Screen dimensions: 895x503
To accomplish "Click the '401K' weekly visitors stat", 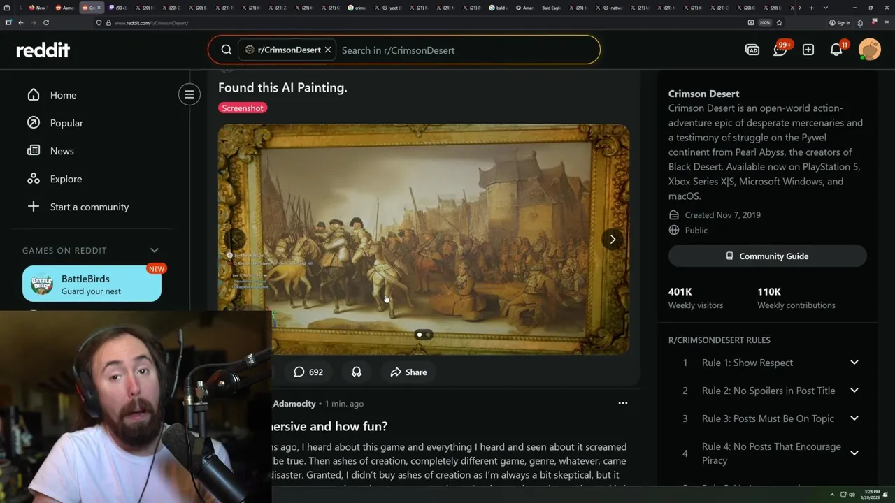I will (680, 292).
